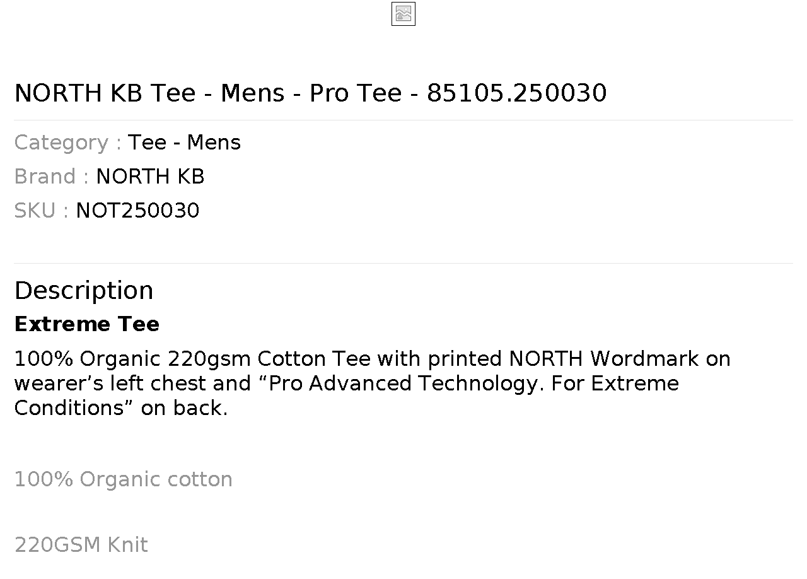Click the product title NORTH KB Tee heading
The height and width of the screenshot is (579, 807).
(x=310, y=93)
